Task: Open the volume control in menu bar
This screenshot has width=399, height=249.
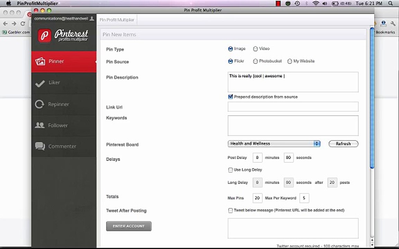Action: (325, 3)
